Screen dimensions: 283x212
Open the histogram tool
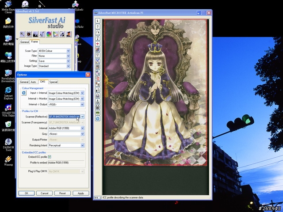[35, 34]
